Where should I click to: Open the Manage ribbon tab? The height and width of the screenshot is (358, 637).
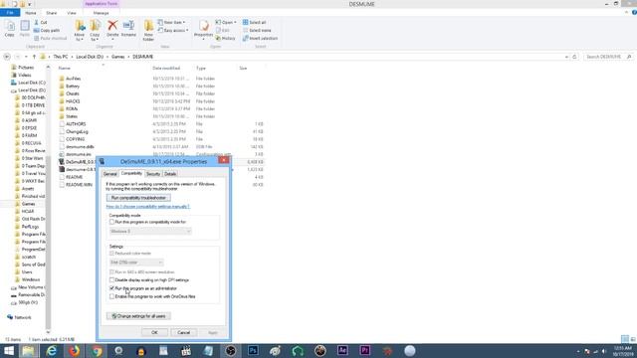tap(101, 13)
